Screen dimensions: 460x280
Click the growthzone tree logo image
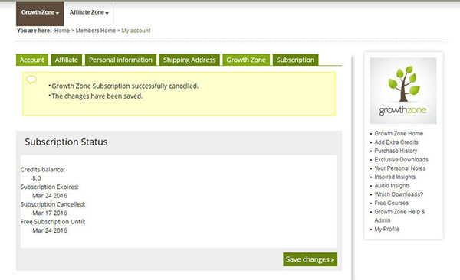[x=403, y=91]
